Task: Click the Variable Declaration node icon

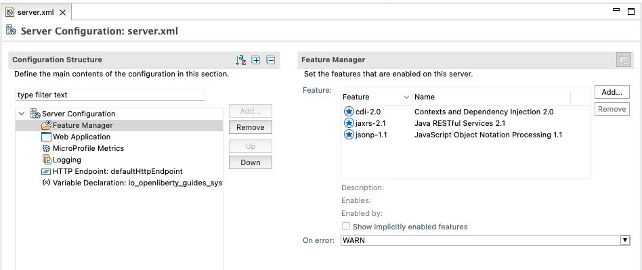Action: tap(46, 183)
